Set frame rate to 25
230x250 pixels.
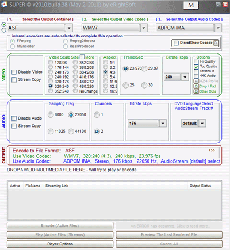coord(126,85)
